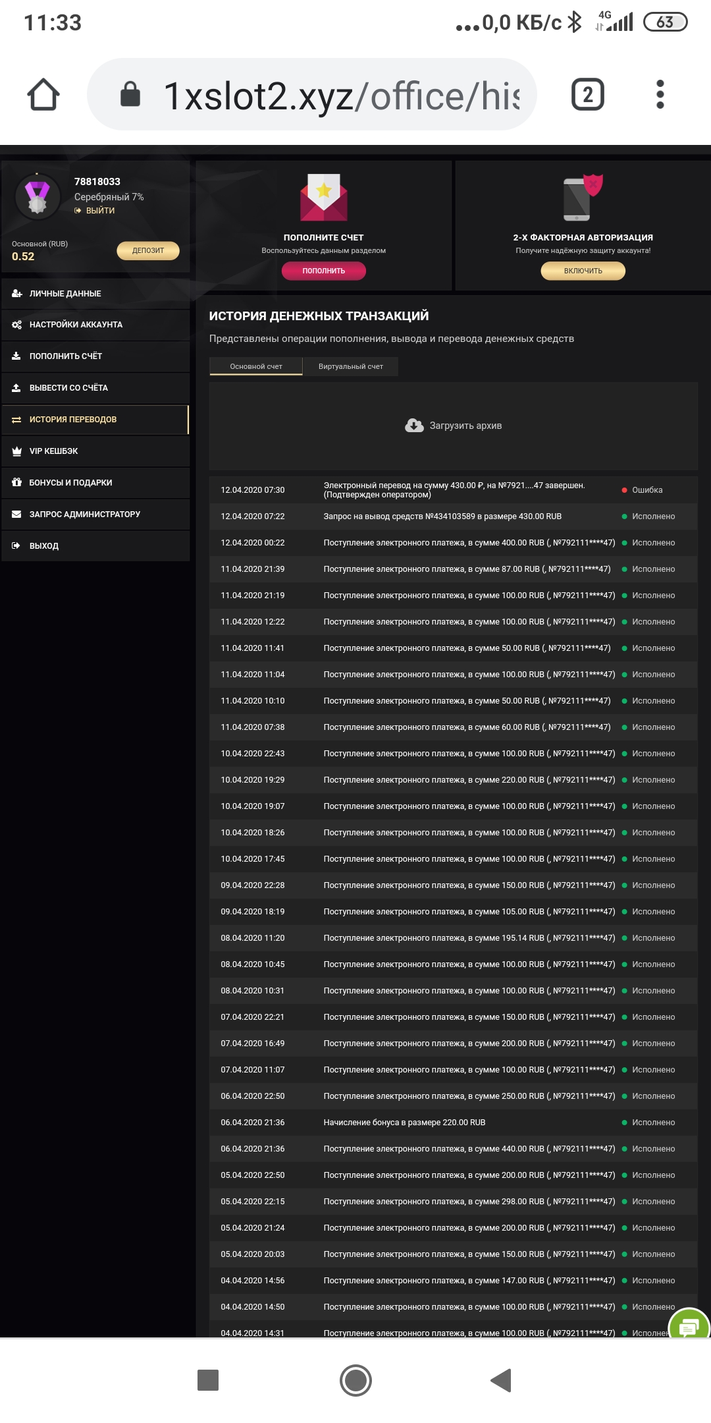Image resolution: width=711 pixels, height=1423 pixels.
Task: Click the phone with shield icon
Action: [x=583, y=197]
